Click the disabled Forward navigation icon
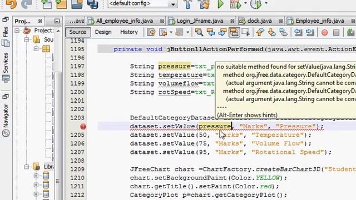This screenshot has height=200, width=356. (179, 32)
